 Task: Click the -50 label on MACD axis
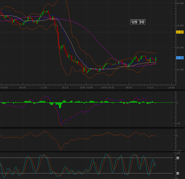[178, 123]
